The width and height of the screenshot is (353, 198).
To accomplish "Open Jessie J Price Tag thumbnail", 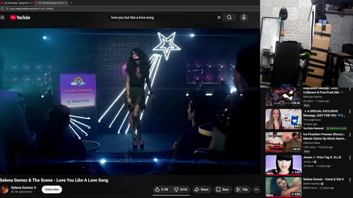I will [284, 165].
